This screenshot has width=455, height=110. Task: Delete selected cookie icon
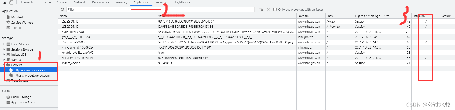(268, 10)
